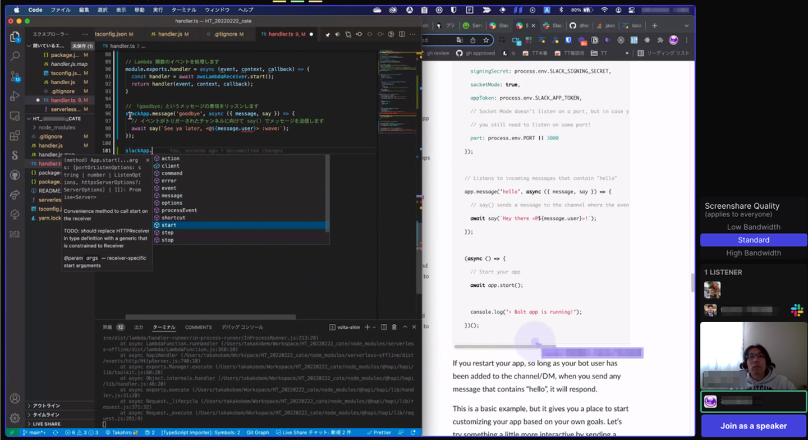Screen dimensions: 808x440
Task: Open the GitHub icon in activity bar
Action: pyautogui.click(x=15, y=175)
